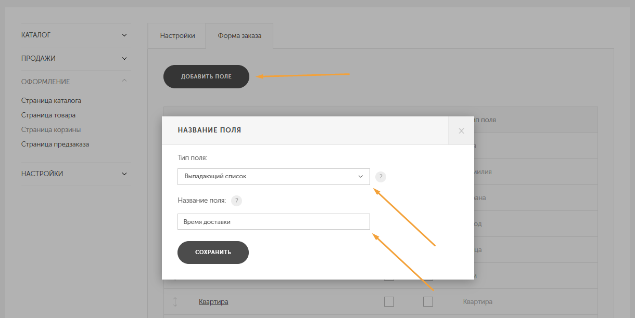Expand the Каталог sidebar section
This screenshot has width=635, height=318.
[76, 35]
